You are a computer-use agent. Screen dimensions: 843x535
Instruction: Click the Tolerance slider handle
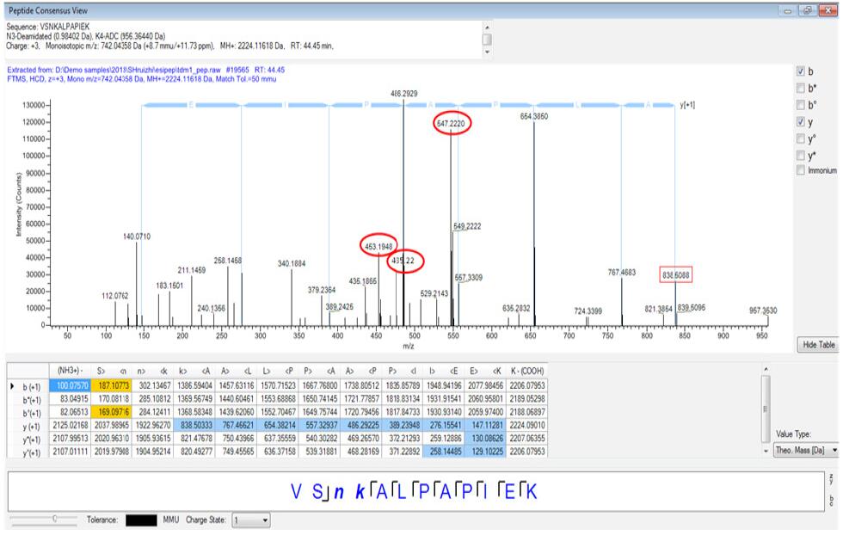click(53, 520)
